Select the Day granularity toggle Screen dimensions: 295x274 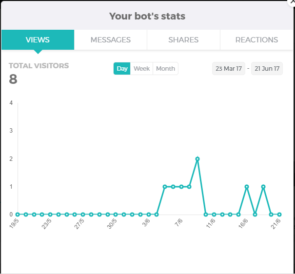[x=122, y=69]
